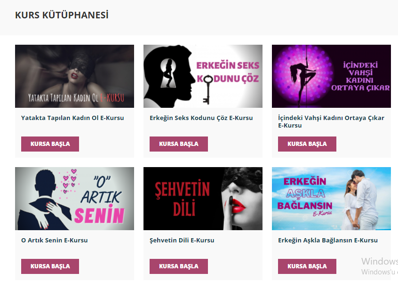Open the Erkeğin Aşkla Bağlansın course thumbnail
The image size is (398, 281).
click(331, 199)
